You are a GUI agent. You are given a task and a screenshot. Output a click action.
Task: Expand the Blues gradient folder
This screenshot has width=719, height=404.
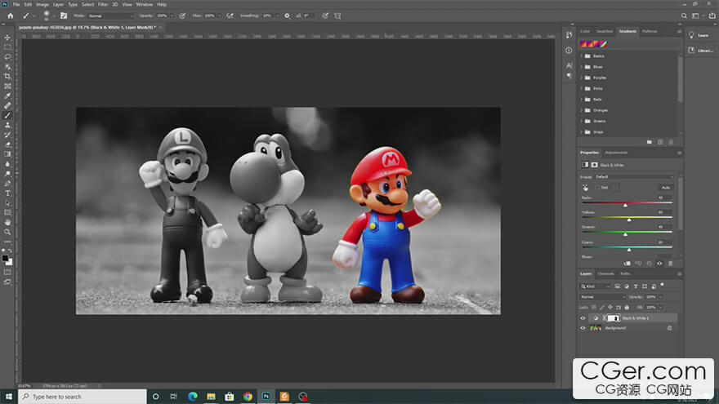point(582,67)
